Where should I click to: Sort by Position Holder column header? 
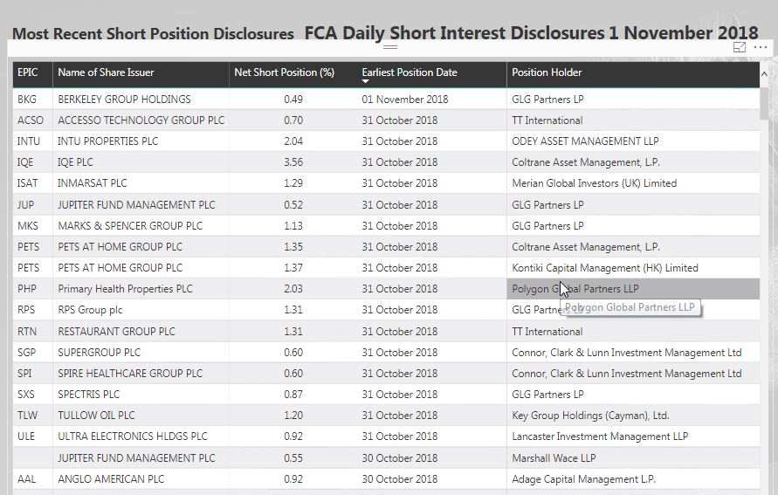point(547,72)
